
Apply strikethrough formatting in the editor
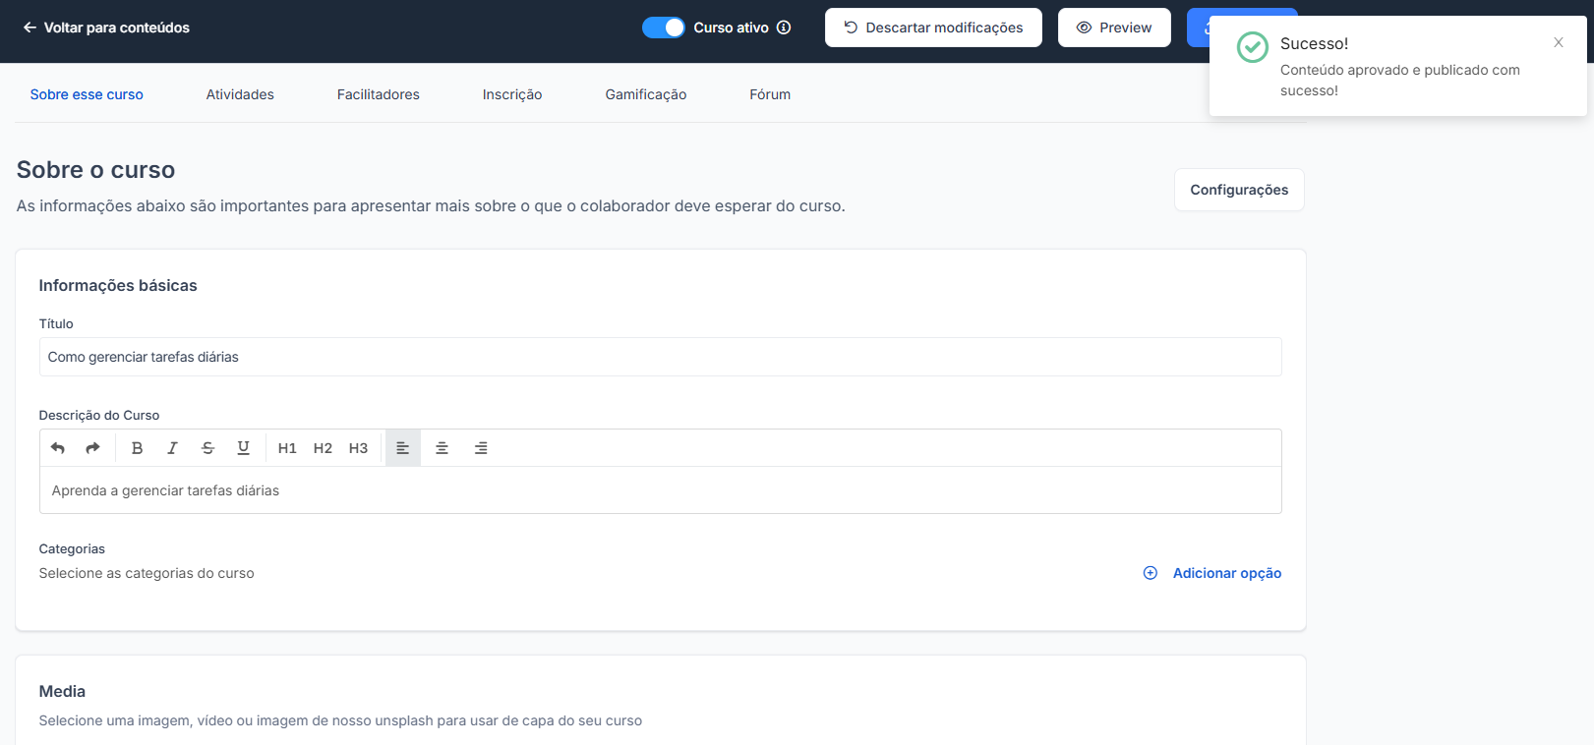coord(207,448)
